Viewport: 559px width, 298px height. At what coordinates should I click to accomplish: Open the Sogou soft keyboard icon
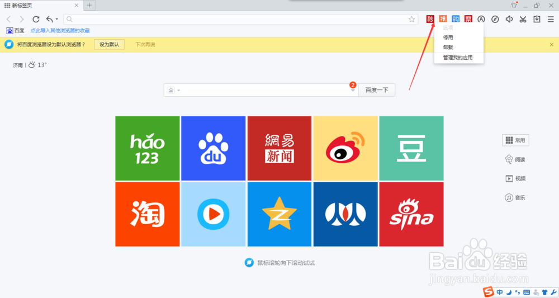click(x=527, y=292)
